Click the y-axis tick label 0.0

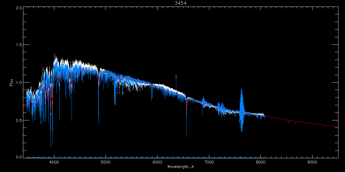click(x=19, y=157)
